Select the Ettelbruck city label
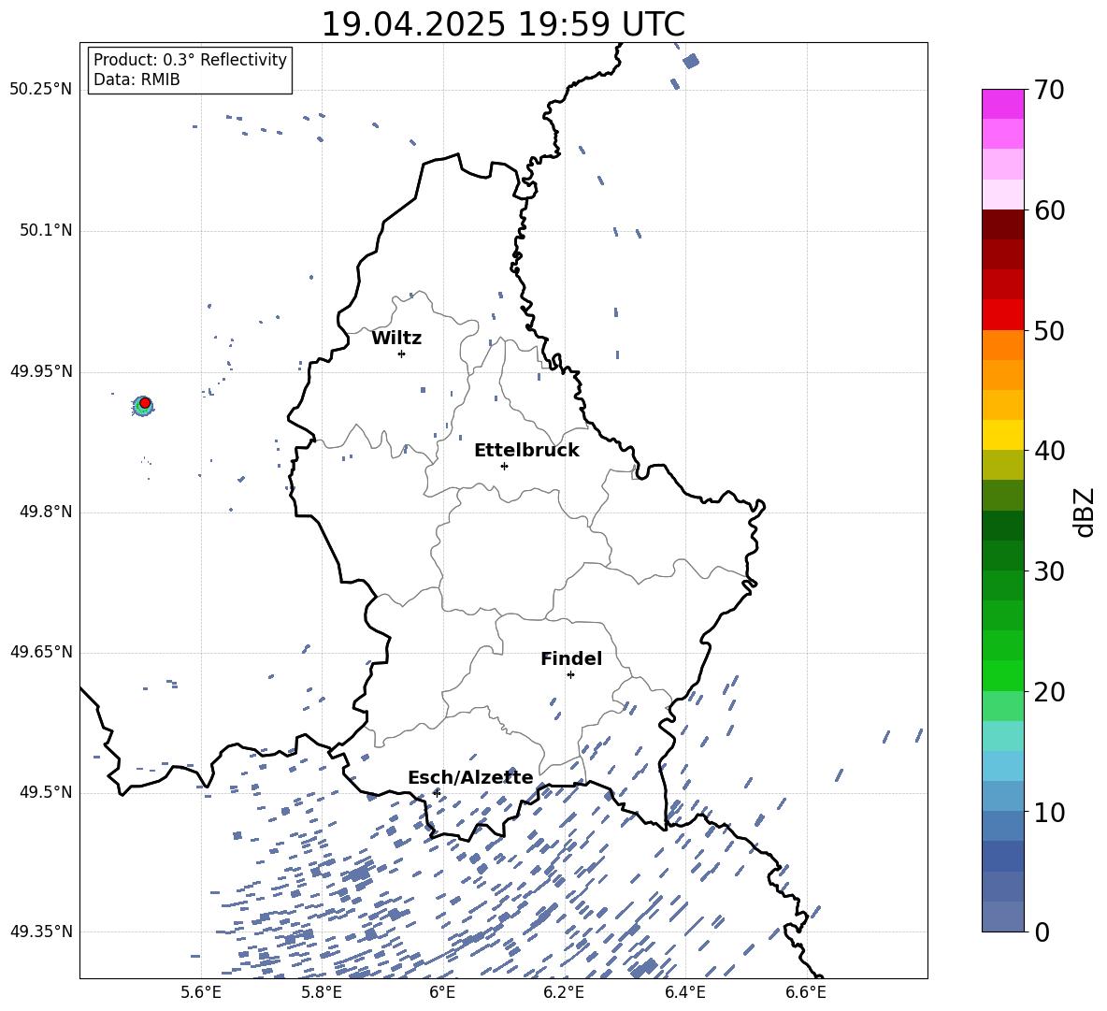The height and width of the screenshot is (1011, 1107). pyautogui.click(x=526, y=451)
